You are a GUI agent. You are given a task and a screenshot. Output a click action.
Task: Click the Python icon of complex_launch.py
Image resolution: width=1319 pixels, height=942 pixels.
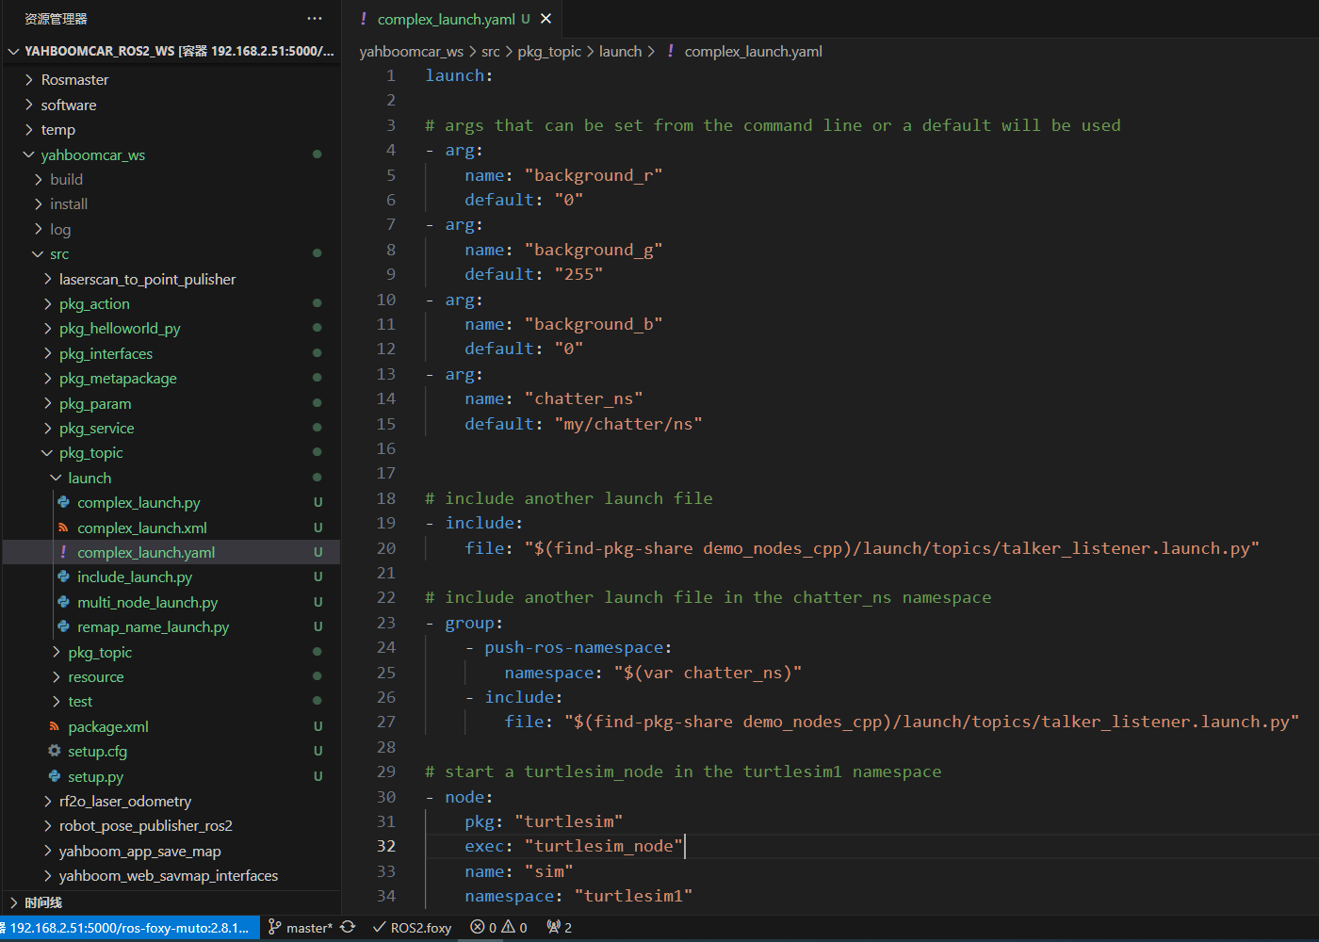(x=63, y=503)
